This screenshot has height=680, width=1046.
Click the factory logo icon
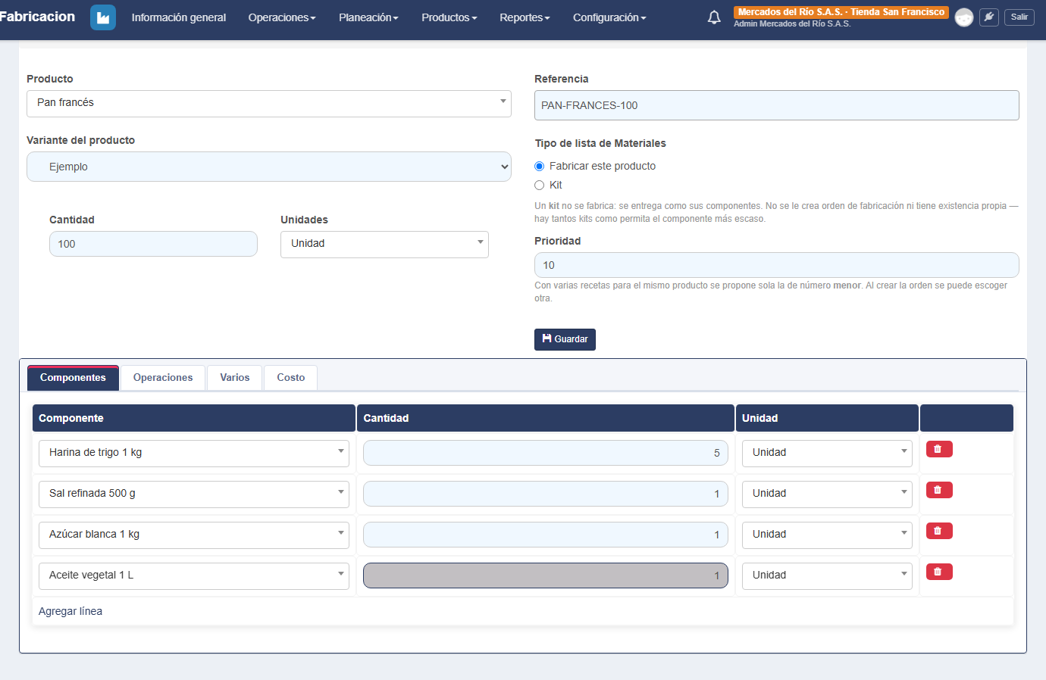point(103,17)
